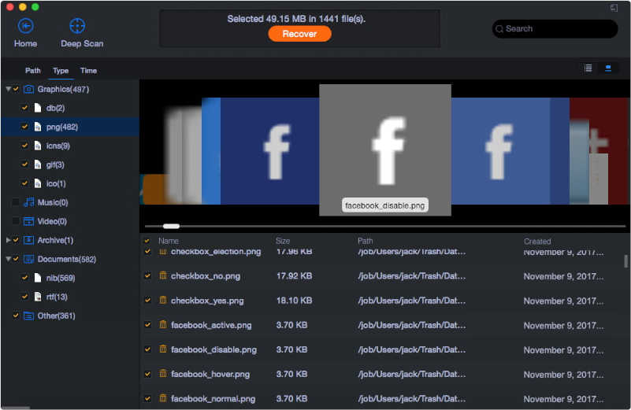The width and height of the screenshot is (631, 410).
Task: Switch to the Time tab
Action: 88,71
